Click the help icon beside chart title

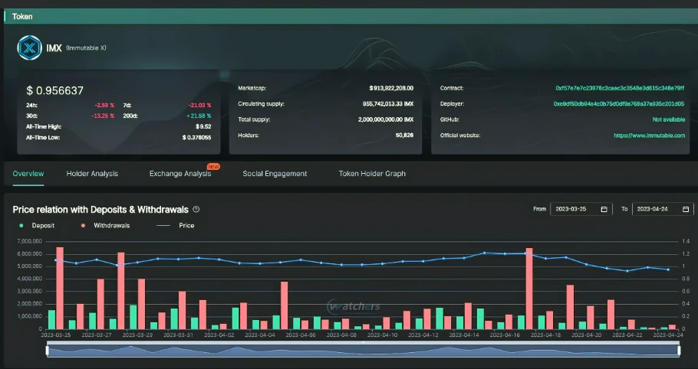196,209
